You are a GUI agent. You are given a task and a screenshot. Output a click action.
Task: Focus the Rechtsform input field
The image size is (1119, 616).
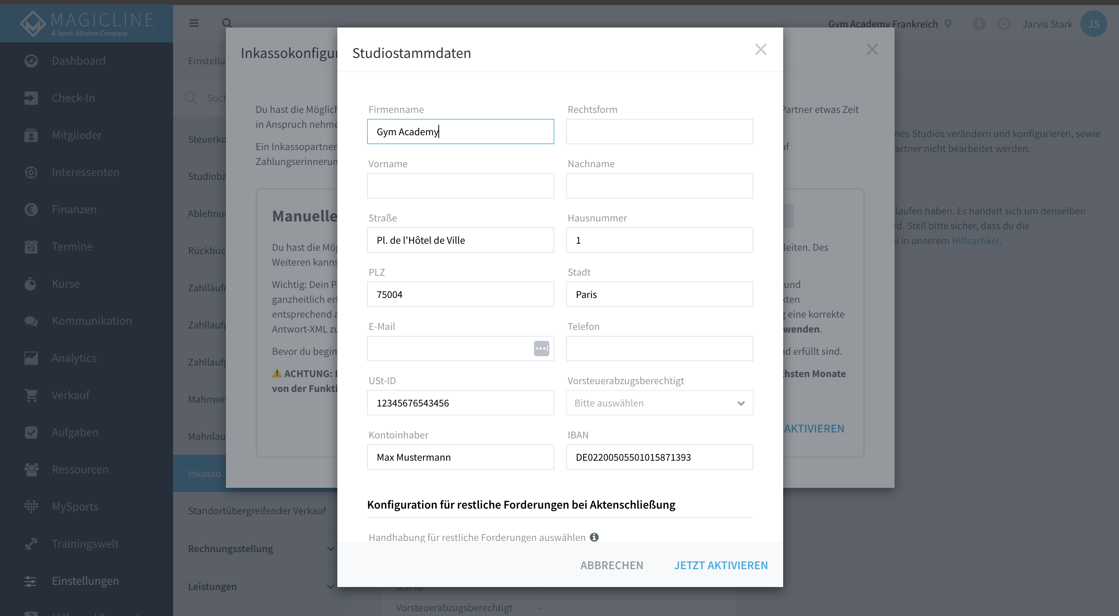659,132
